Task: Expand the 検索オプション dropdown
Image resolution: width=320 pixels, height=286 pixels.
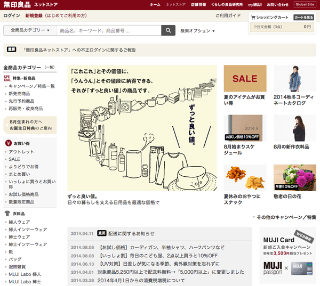Action: click(x=197, y=31)
